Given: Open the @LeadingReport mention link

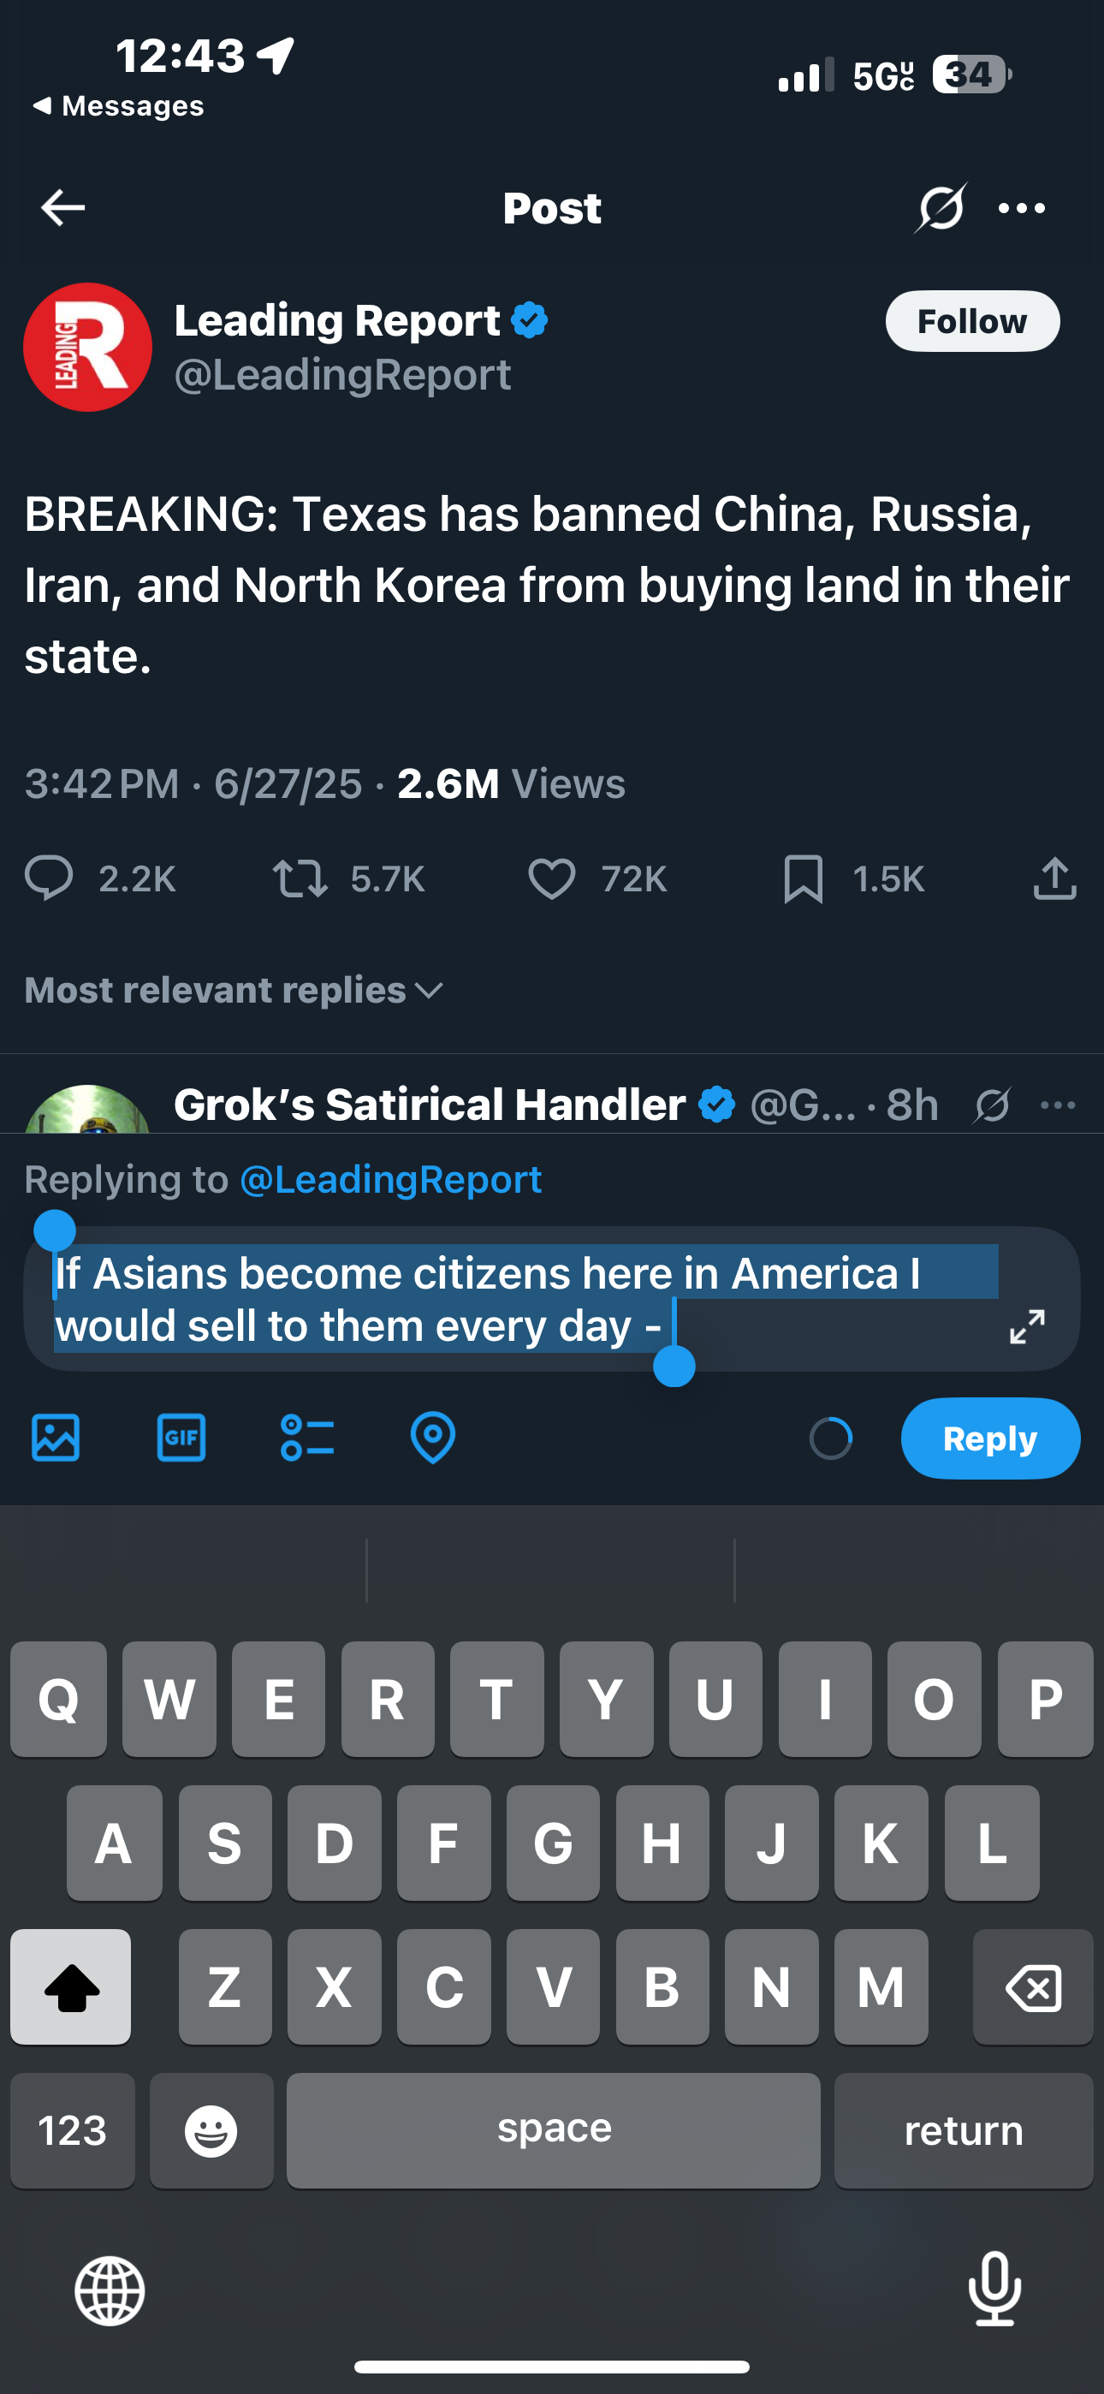Looking at the screenshot, I should click(x=390, y=1179).
